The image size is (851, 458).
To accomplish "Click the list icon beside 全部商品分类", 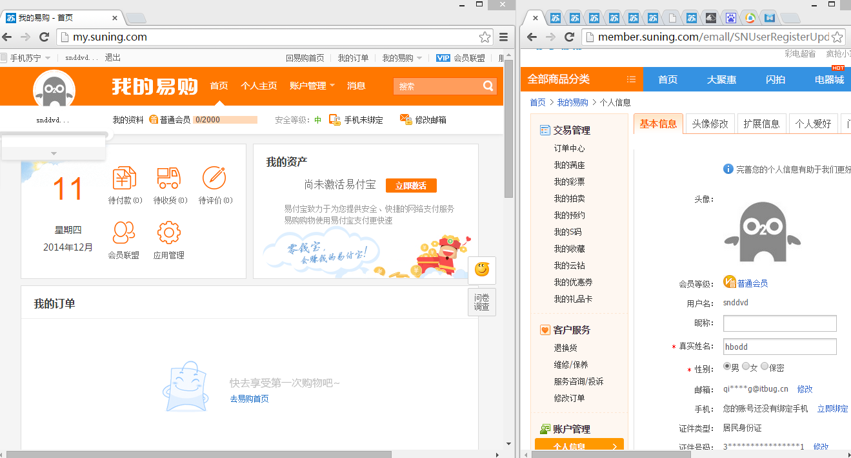I will (631, 79).
